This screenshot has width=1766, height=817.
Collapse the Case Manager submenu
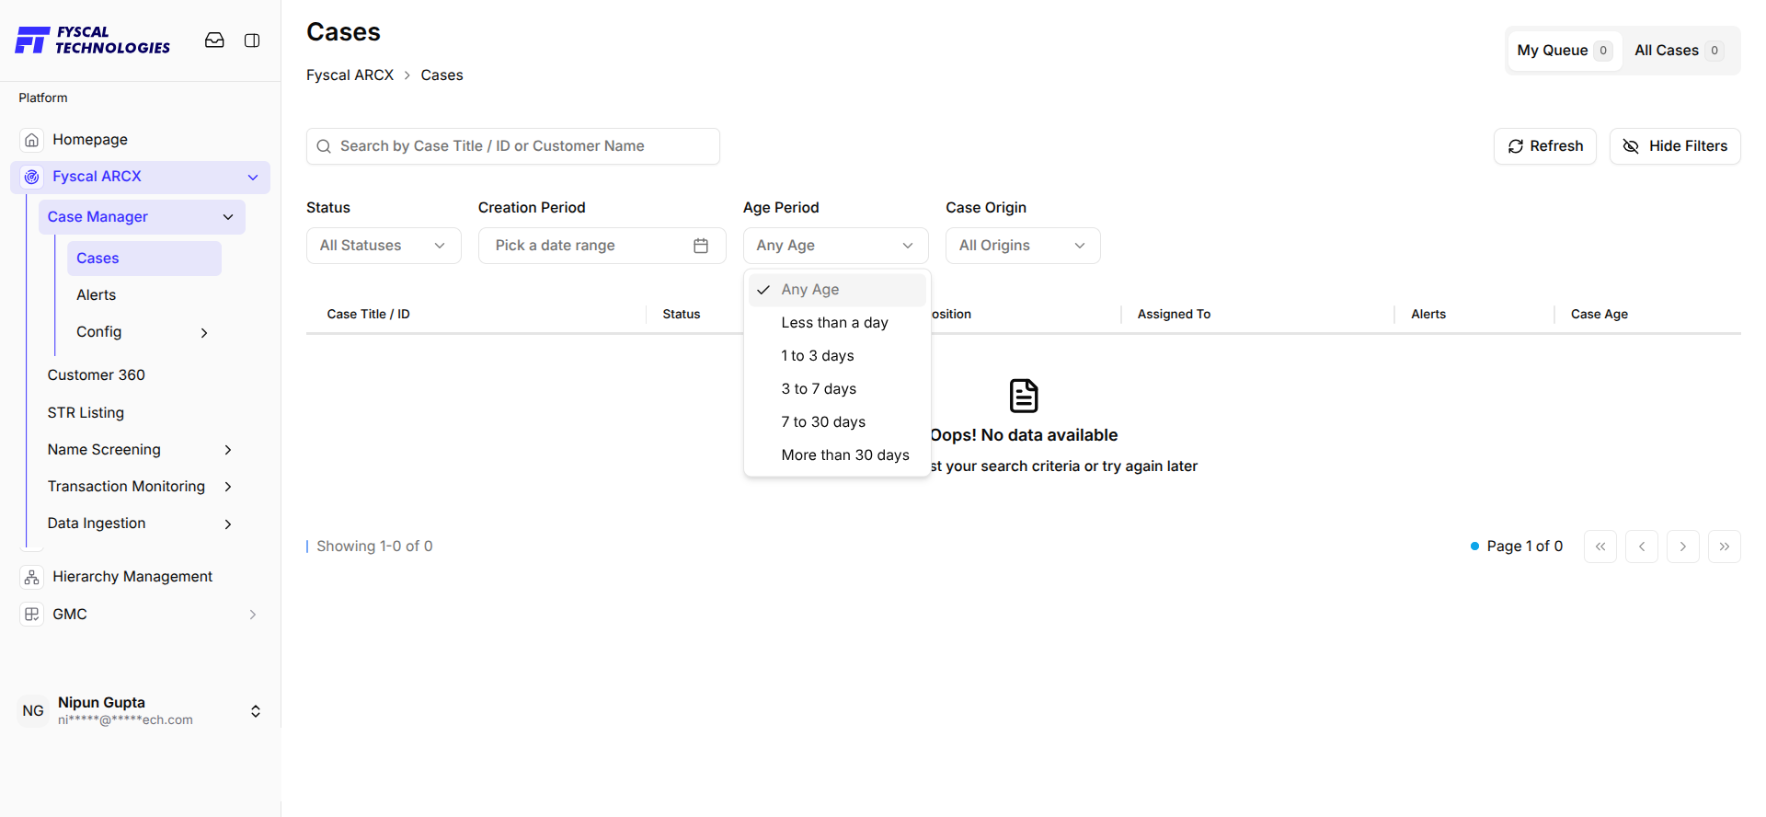pos(228,217)
